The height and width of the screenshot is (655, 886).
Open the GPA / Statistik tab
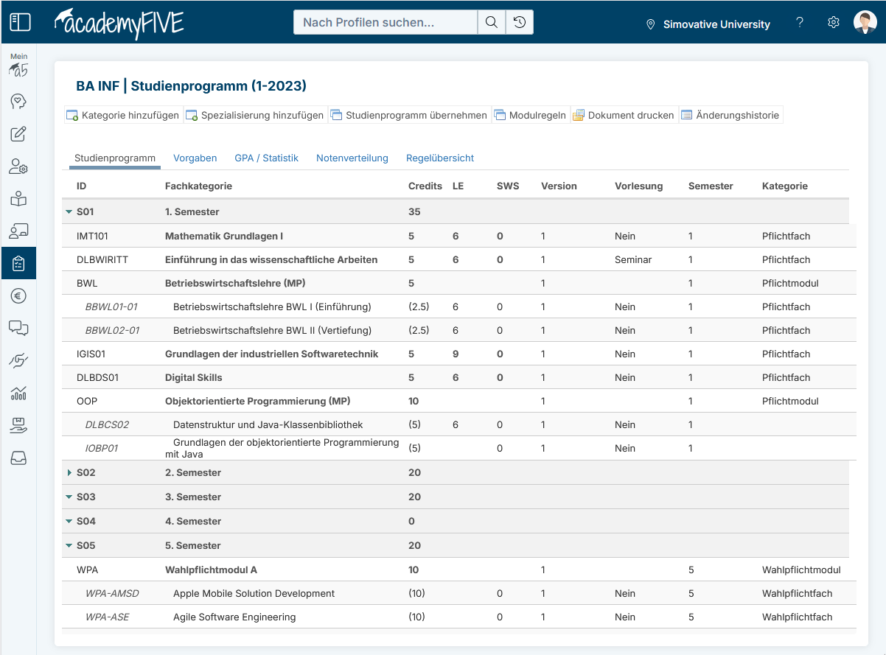click(x=266, y=158)
